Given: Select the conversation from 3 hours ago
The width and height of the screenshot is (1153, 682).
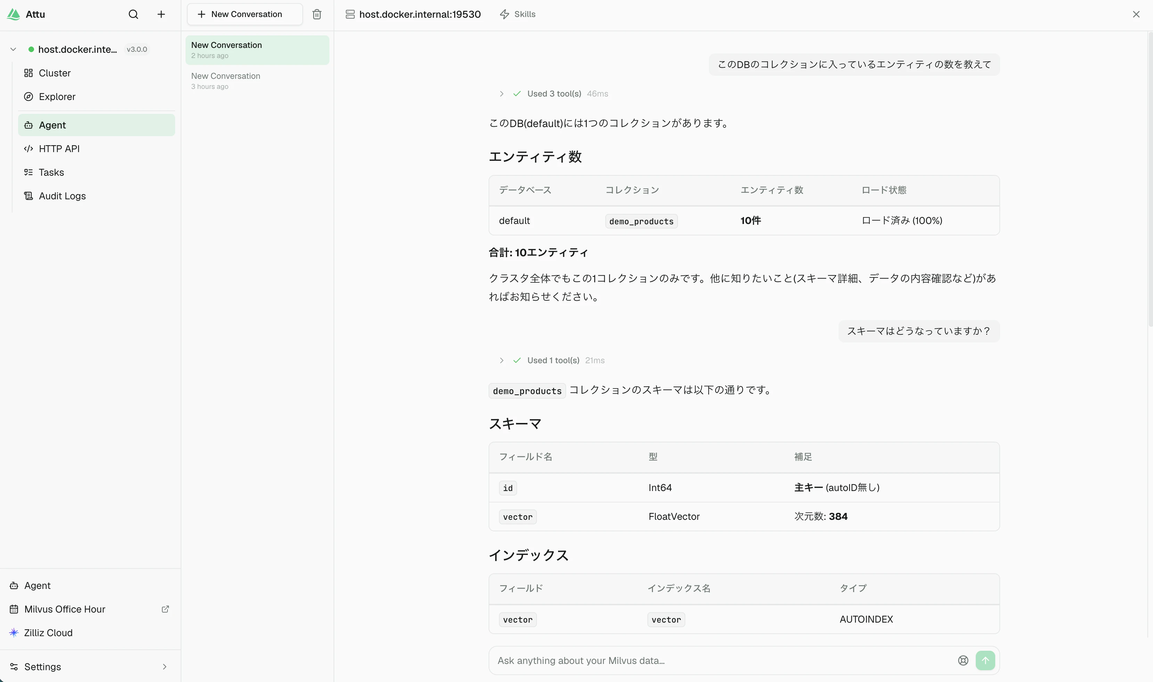Looking at the screenshot, I should point(257,81).
